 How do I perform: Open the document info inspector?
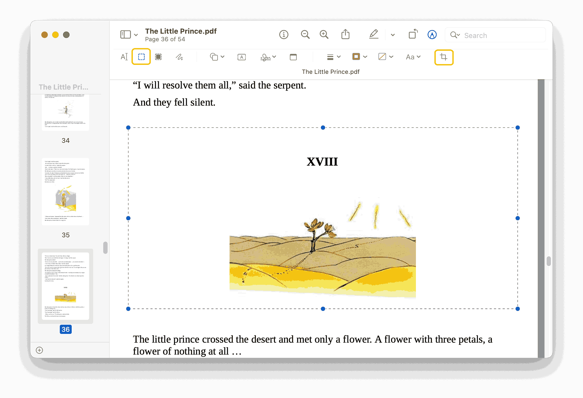[284, 34]
